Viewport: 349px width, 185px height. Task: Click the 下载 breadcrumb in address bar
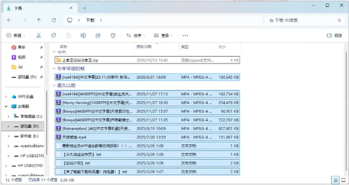[90, 20]
